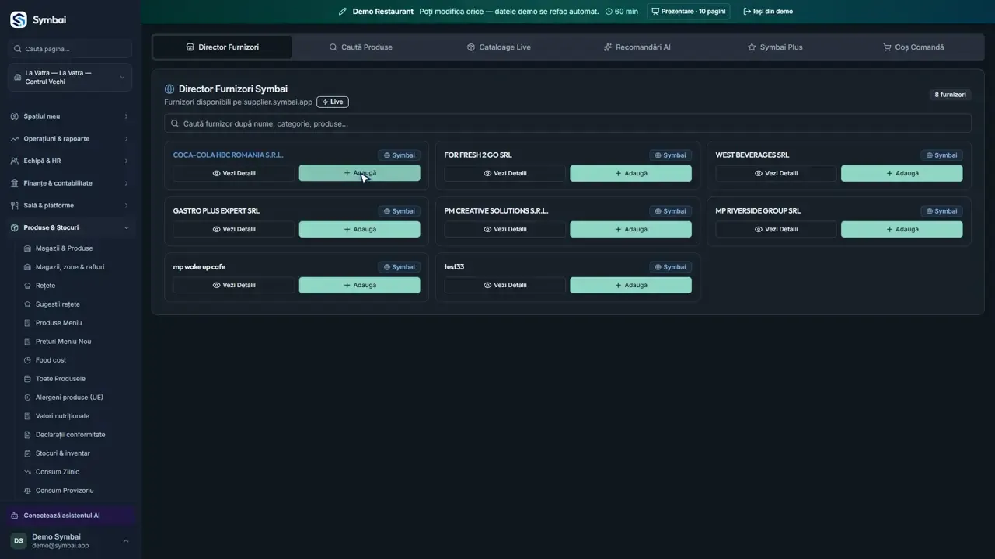The width and height of the screenshot is (995, 559).
Task: Expand Finanțe & contabilitate section
Action: [x=70, y=183]
